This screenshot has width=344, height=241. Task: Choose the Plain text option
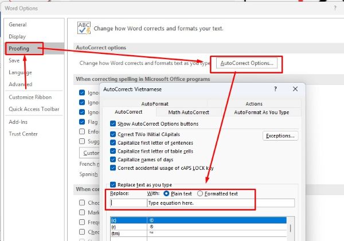(166, 194)
